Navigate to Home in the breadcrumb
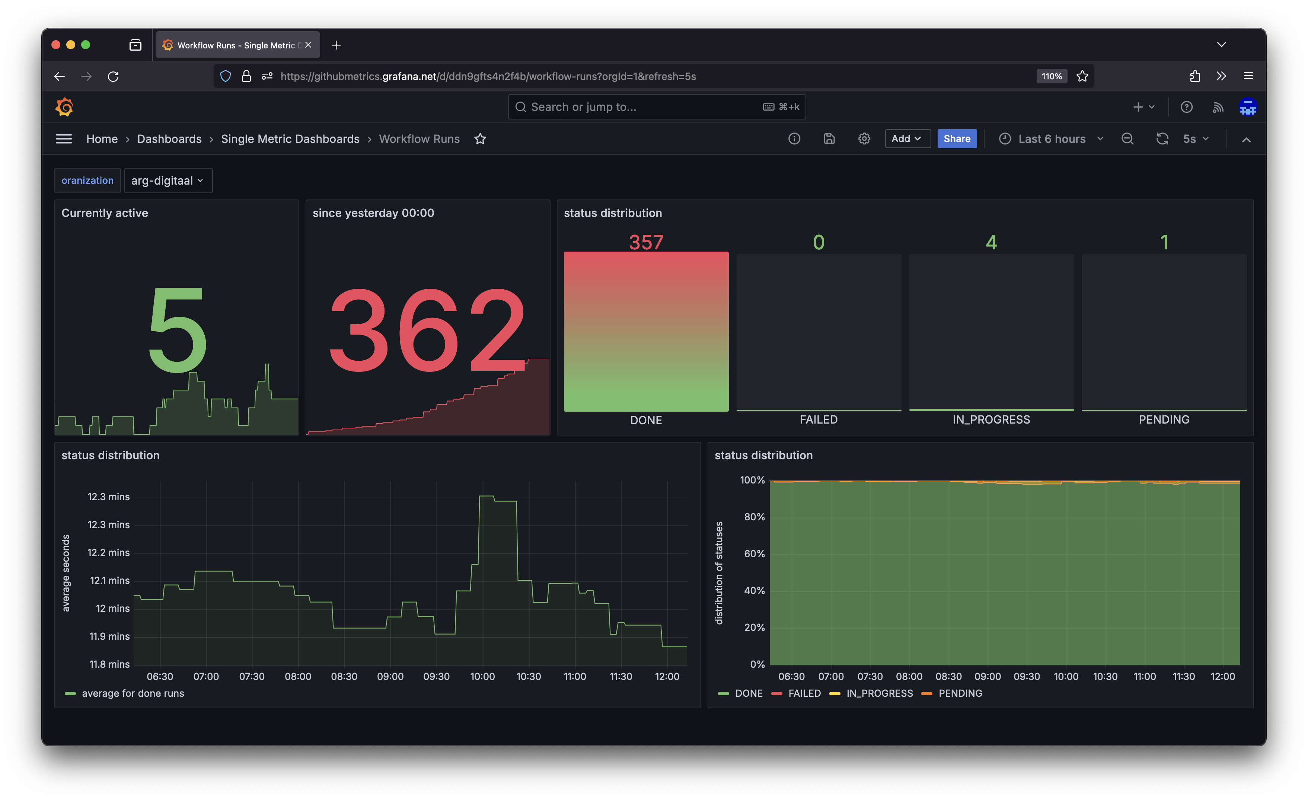Viewport: 1308px width, 801px height. (101, 138)
